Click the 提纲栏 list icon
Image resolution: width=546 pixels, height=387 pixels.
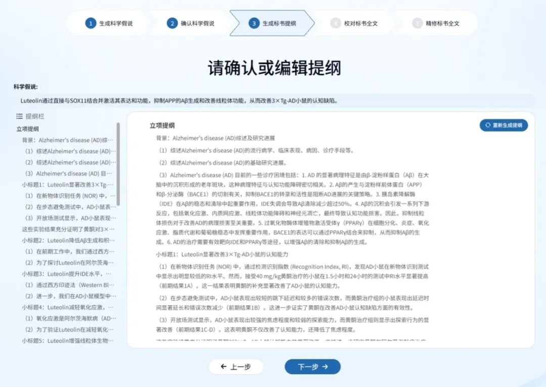click(20, 117)
